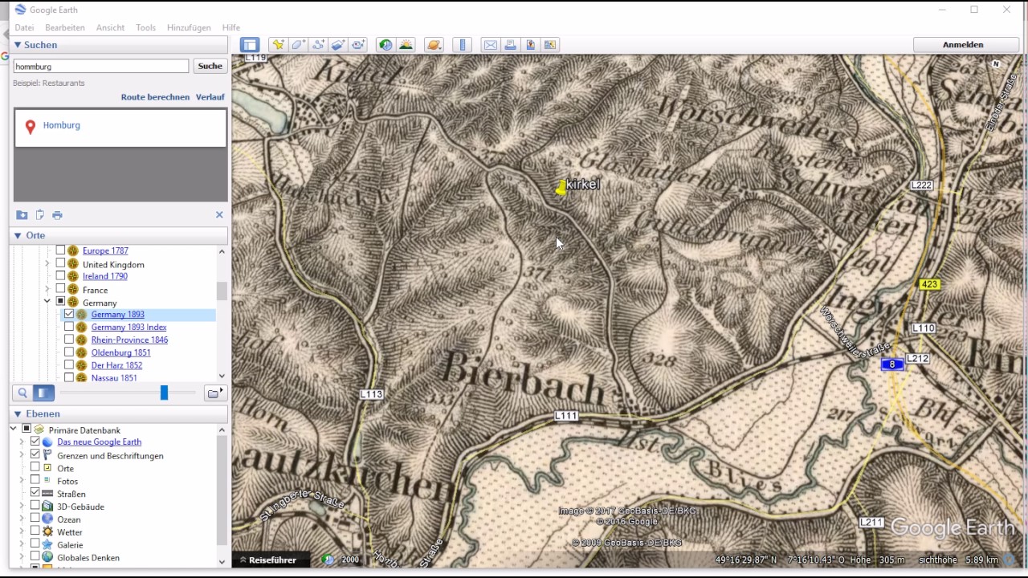Open the Datei menu

[24, 27]
